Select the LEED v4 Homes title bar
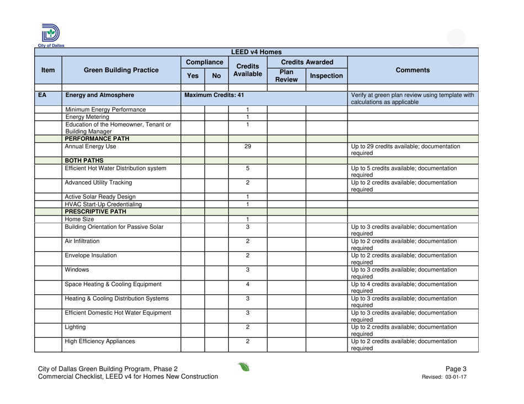Image resolution: width=524 pixels, height=404 pixels. click(x=257, y=51)
